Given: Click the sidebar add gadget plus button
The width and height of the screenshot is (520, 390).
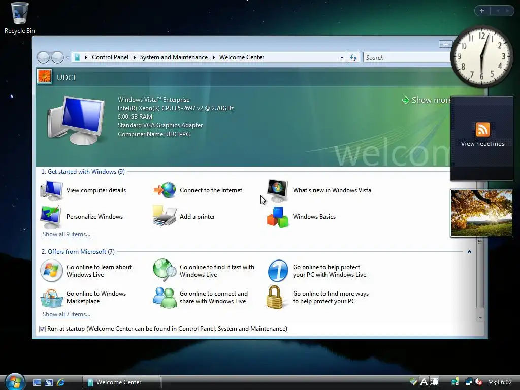Looking at the screenshot, I should click(482, 11).
